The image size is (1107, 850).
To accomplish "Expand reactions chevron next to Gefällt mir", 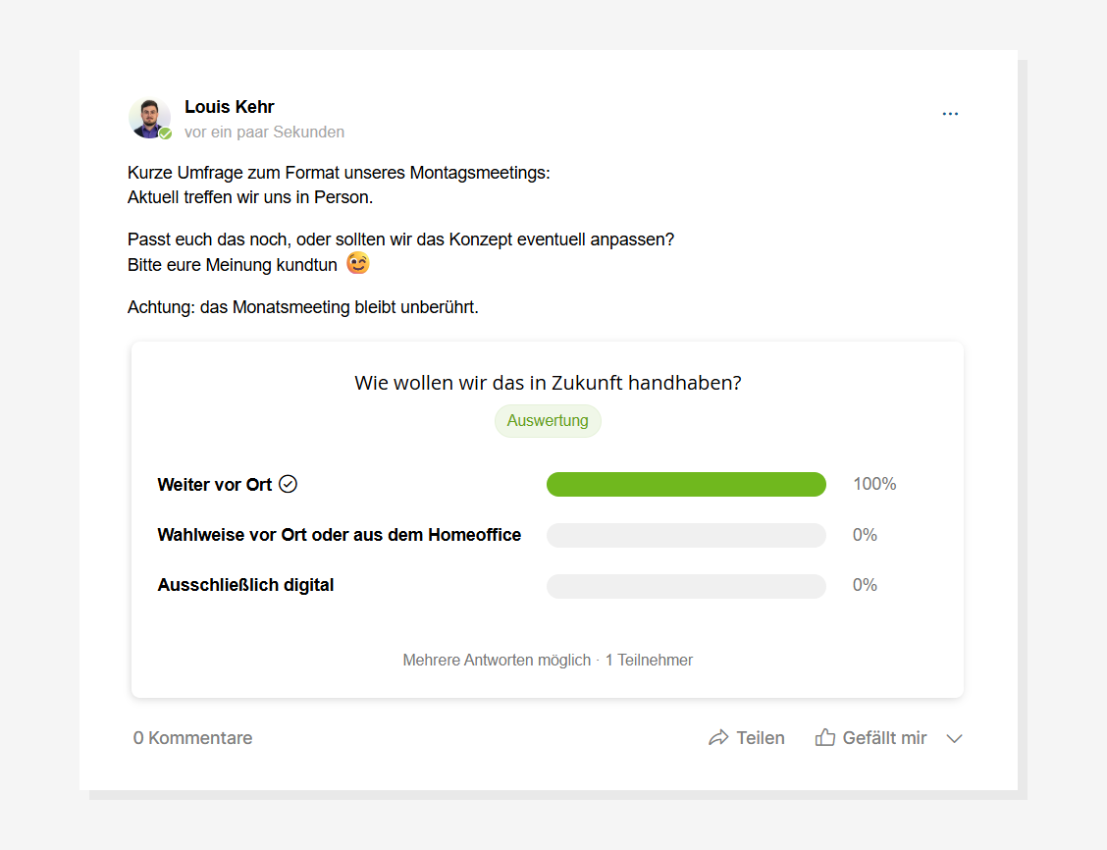I will pyautogui.click(x=955, y=738).
